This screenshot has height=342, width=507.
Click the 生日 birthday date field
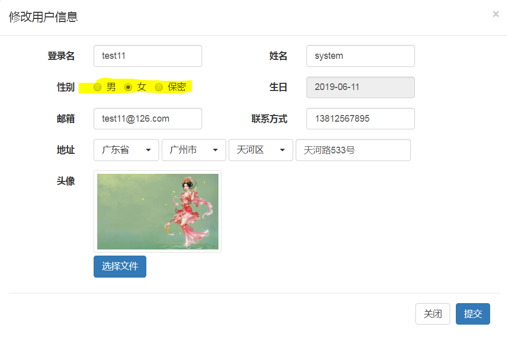pos(360,87)
